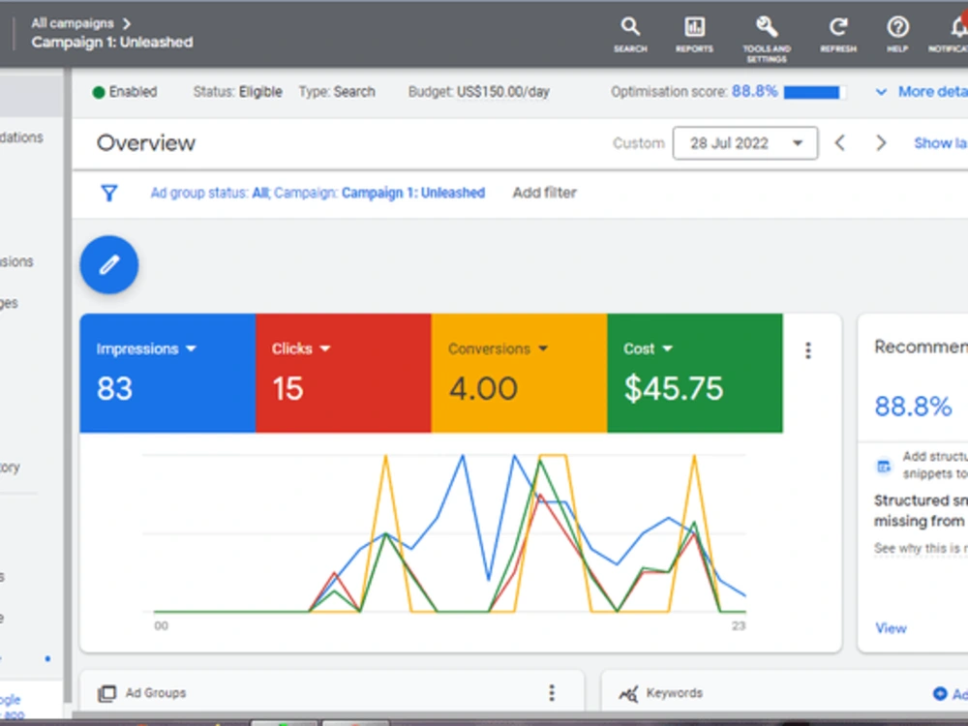
Task: Click the Keywords card icon
Action: [628, 694]
